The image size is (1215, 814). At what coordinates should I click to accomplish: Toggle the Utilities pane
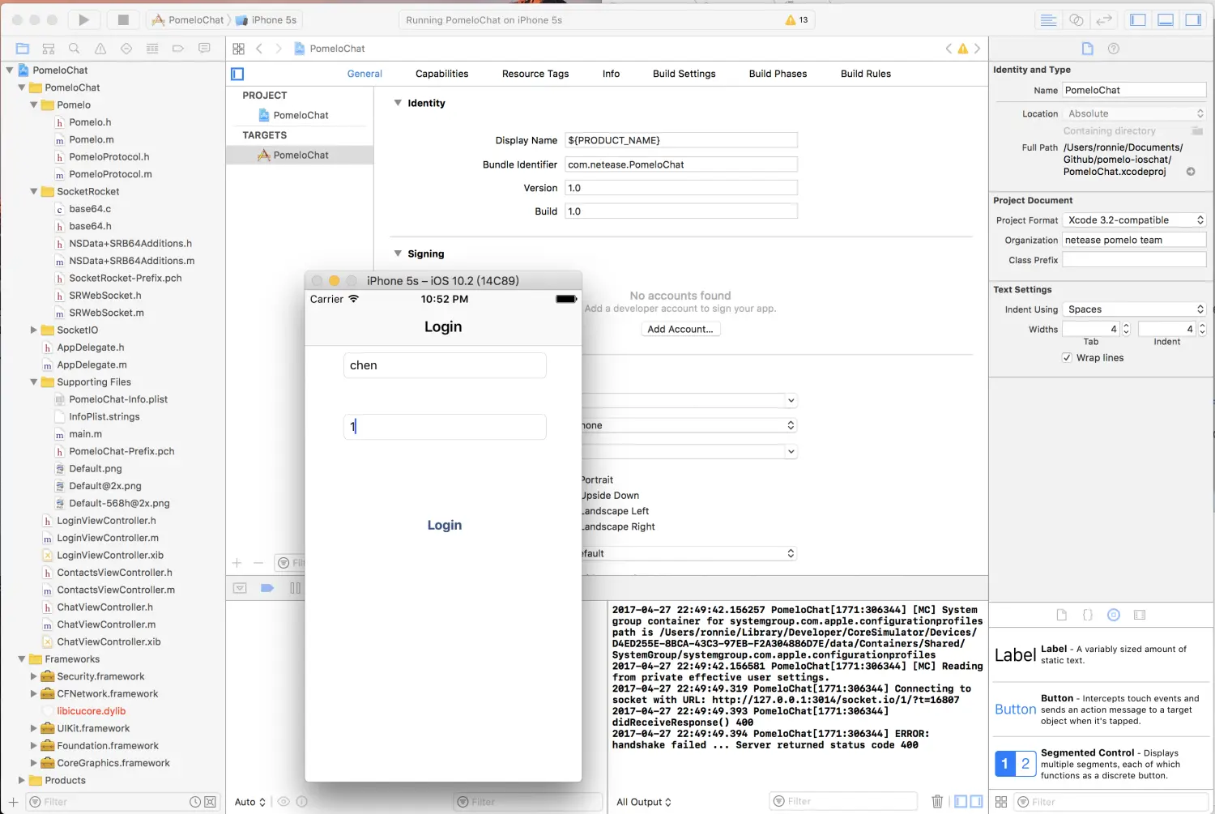pos(1193,20)
